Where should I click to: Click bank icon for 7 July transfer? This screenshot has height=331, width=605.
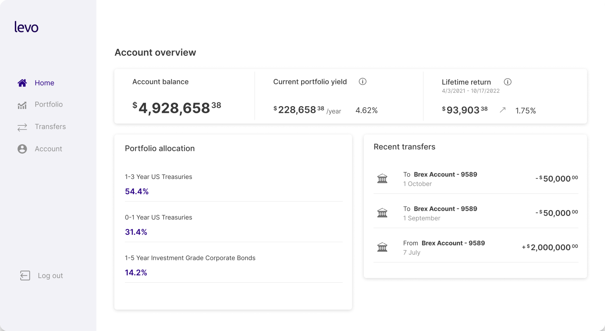click(382, 247)
